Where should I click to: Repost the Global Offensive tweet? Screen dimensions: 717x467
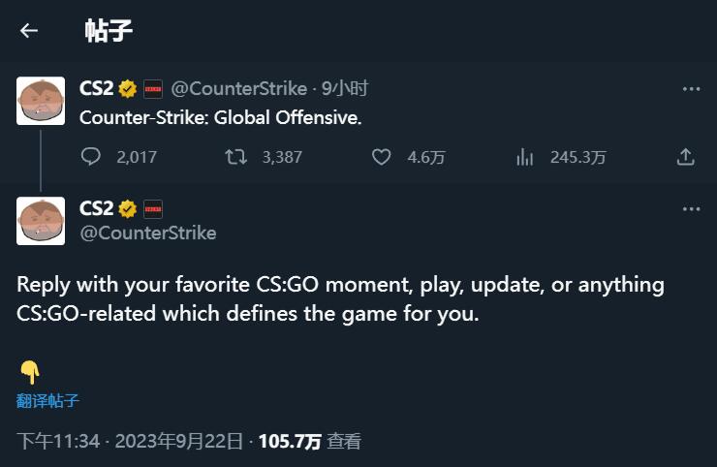236,157
